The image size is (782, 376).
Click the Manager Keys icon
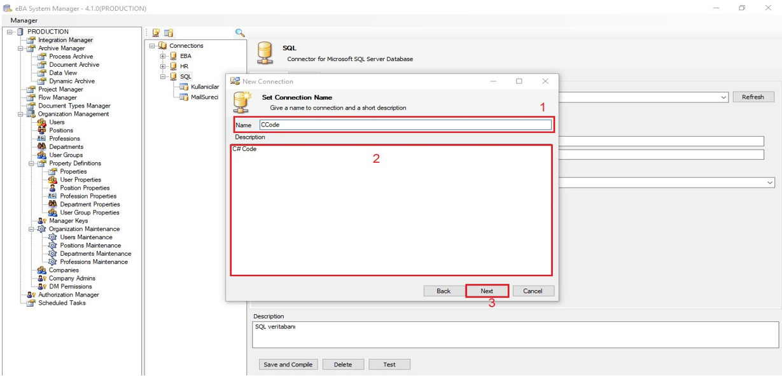click(x=41, y=221)
